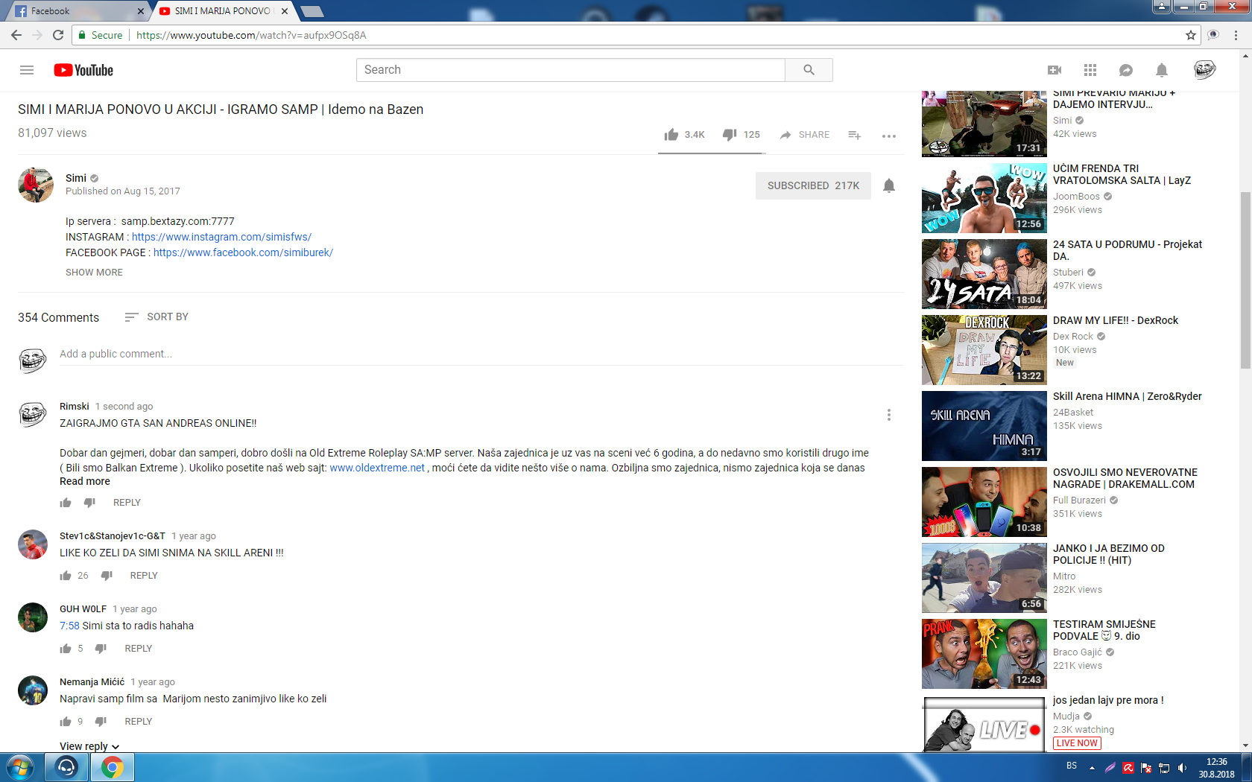Open Skill Arena HIMNA video title

tap(1128, 396)
